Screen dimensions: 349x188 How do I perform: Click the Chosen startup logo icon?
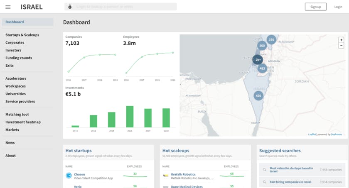point(69,176)
